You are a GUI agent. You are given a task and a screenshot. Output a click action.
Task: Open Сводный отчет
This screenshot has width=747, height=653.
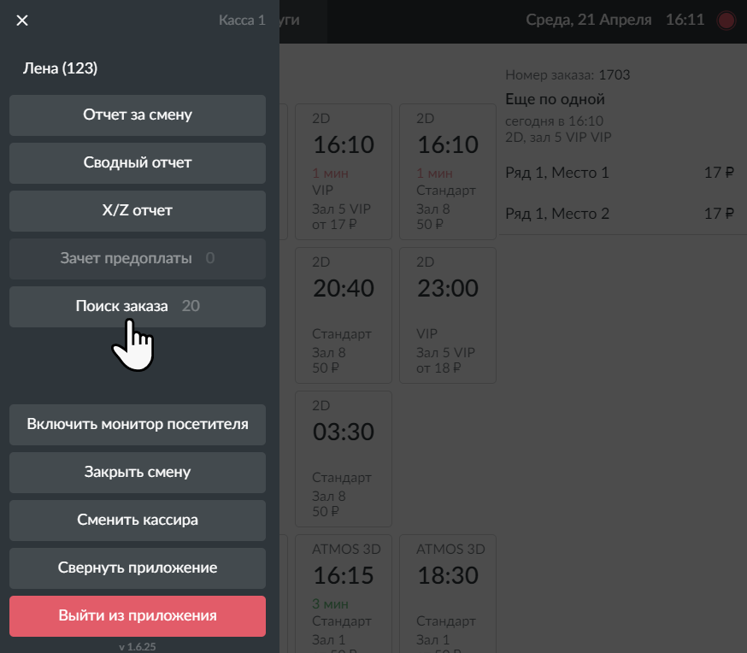pos(138,163)
